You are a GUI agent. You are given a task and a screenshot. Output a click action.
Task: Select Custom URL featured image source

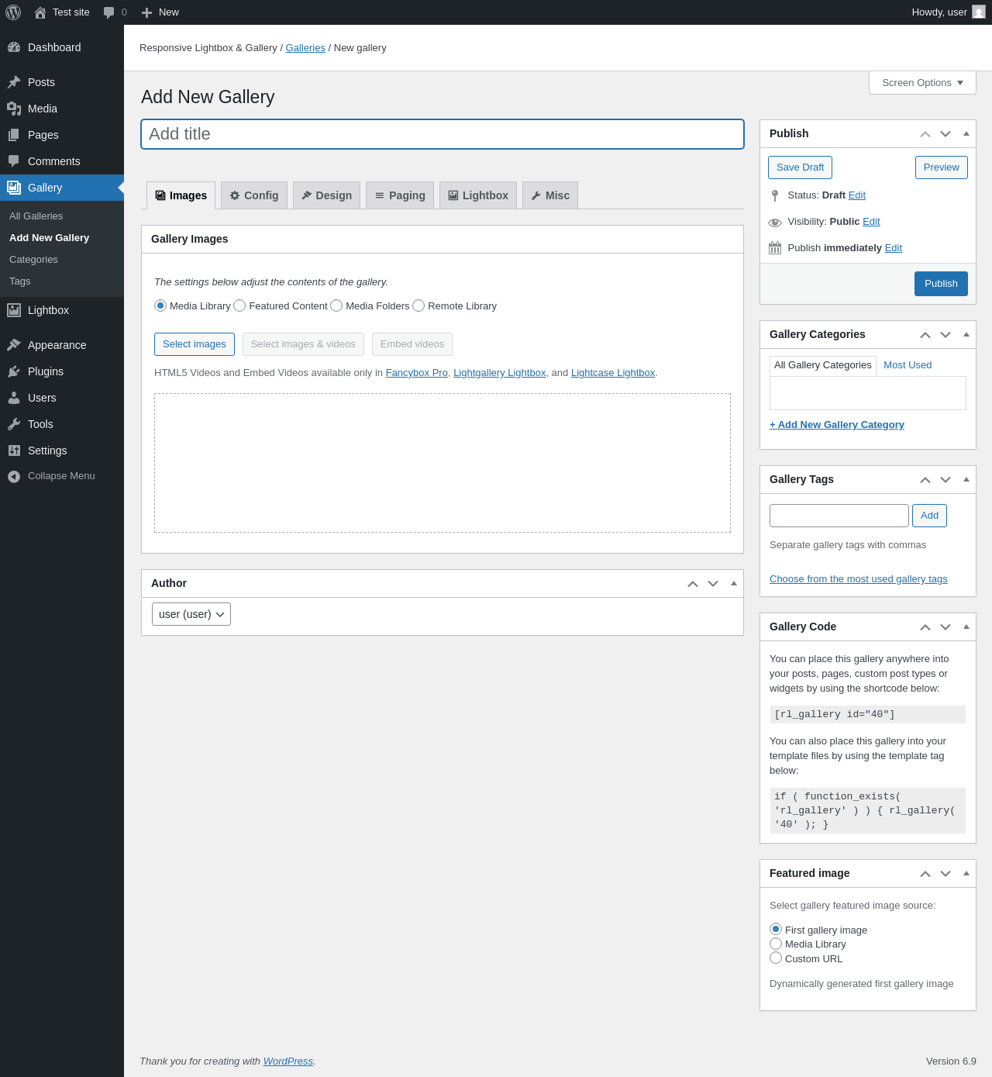776,958
